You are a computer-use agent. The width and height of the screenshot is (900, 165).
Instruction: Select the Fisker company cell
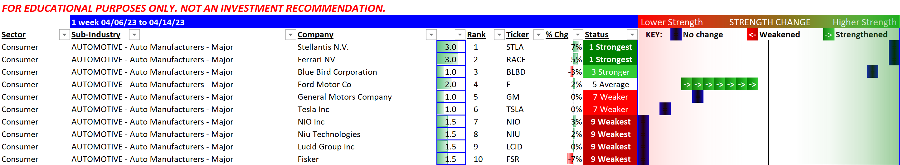[x=308, y=159]
